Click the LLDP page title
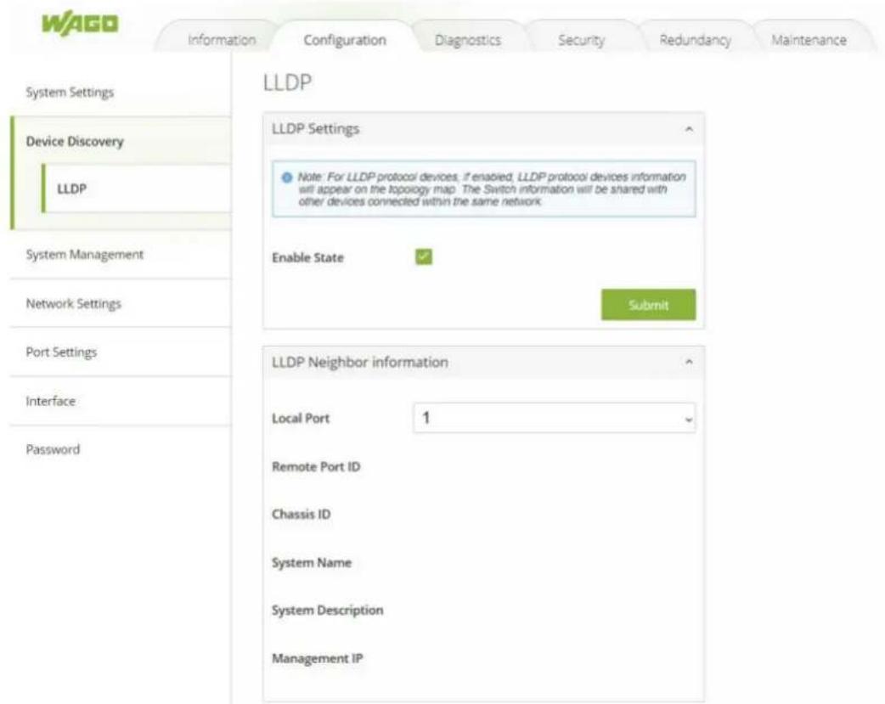Image resolution: width=885 pixels, height=704 pixels. (x=287, y=82)
